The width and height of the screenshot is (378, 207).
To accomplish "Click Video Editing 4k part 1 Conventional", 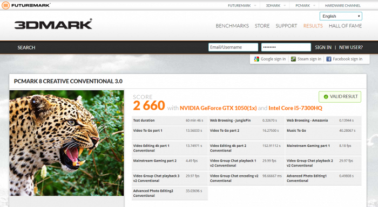I will pos(151,148).
